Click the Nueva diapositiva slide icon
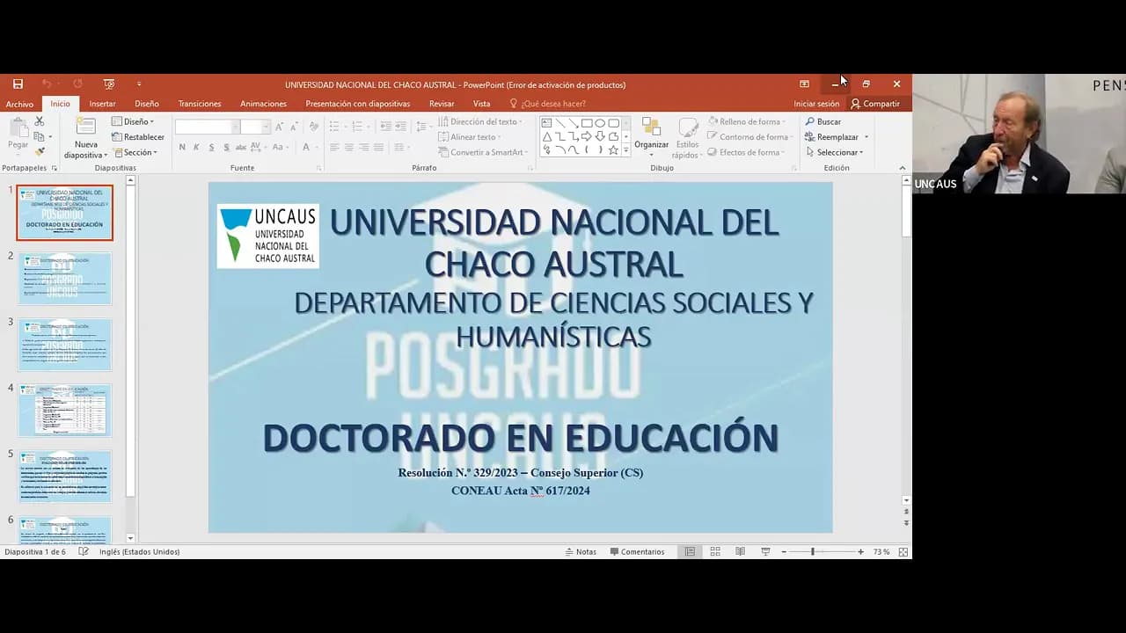 pyautogui.click(x=86, y=127)
